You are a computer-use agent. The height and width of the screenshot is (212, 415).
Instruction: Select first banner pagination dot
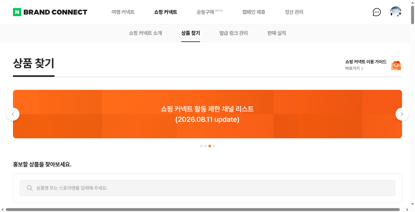[x=201, y=146]
